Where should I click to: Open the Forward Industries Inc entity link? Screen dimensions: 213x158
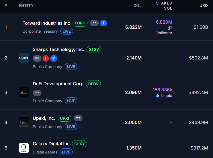point(46,23)
